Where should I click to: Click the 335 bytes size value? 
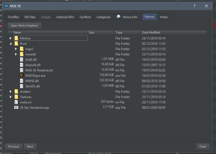pyautogui.click(x=107, y=102)
